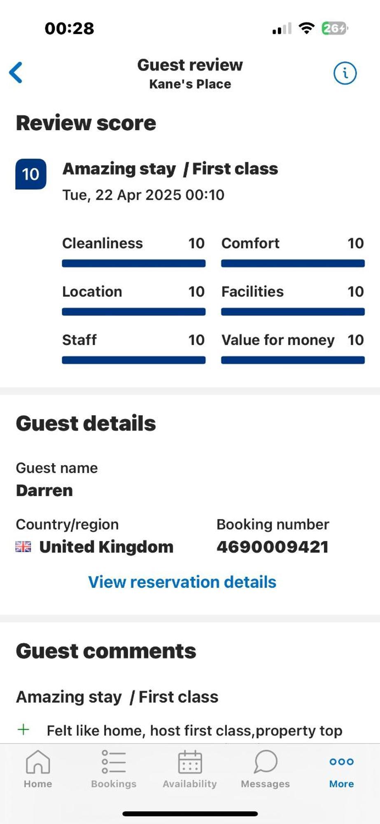Viewport: 380px width, 824px height.
Task: Open the Home tab
Action: click(x=38, y=769)
